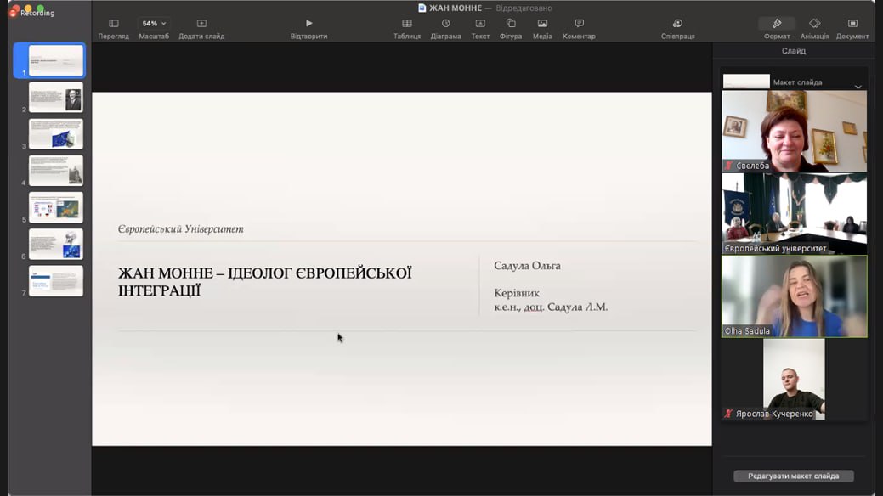
Task: Select slide 7 thumbnail in navigator
Action: (x=56, y=281)
